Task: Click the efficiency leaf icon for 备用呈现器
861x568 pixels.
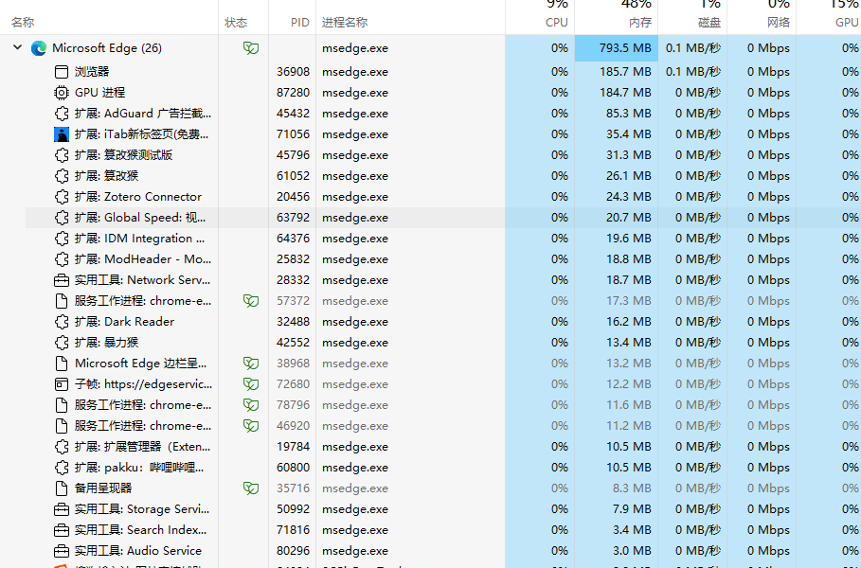Action: [x=251, y=488]
